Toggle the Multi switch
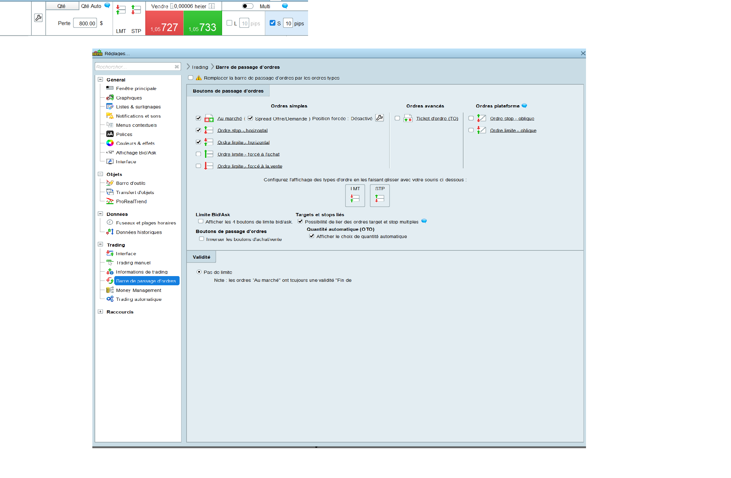 pos(247,6)
